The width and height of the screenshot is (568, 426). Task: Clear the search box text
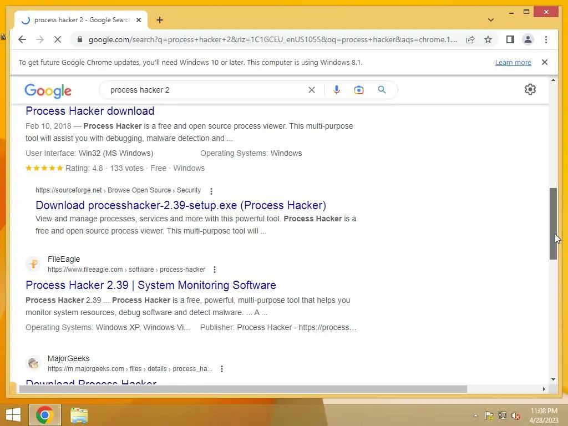click(312, 90)
